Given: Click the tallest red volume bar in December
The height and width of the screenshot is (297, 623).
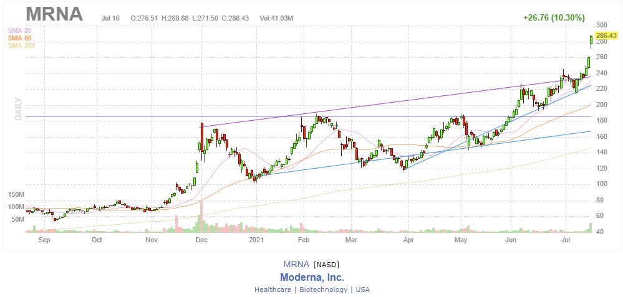Looking at the screenshot, I should pyautogui.click(x=201, y=217).
